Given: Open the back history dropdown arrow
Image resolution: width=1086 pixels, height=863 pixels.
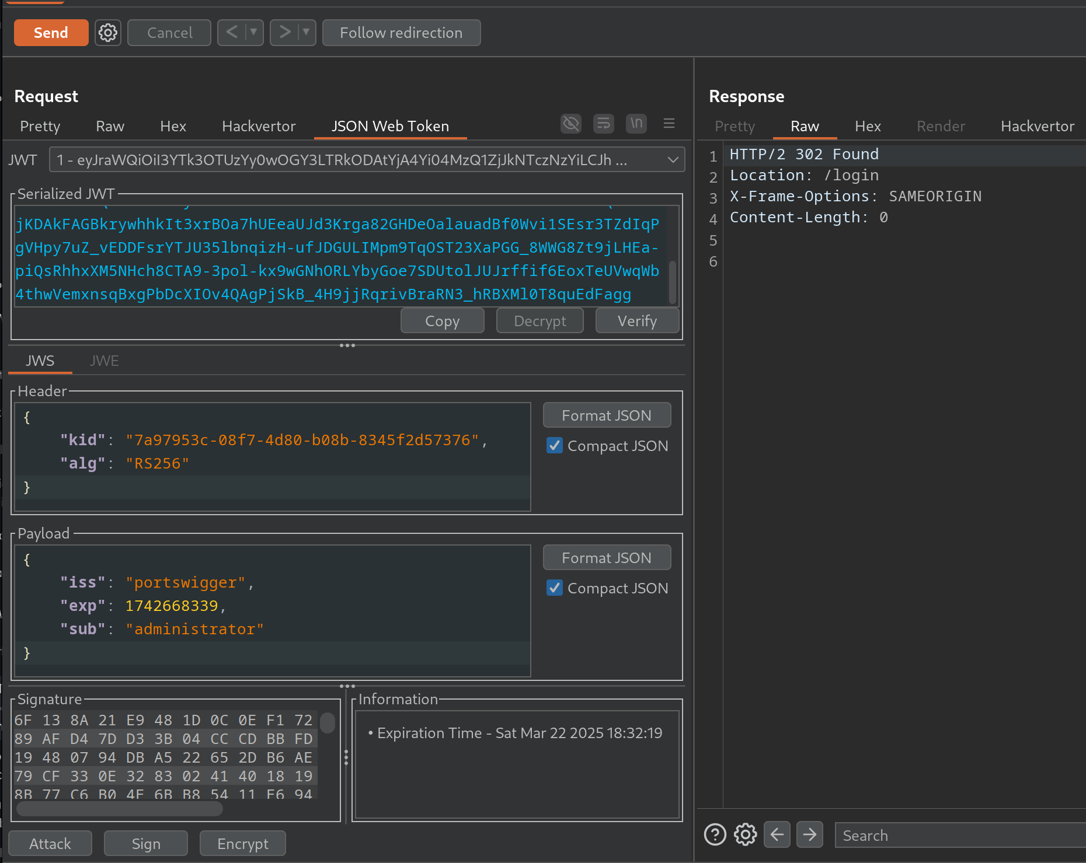Looking at the screenshot, I should pos(253,33).
